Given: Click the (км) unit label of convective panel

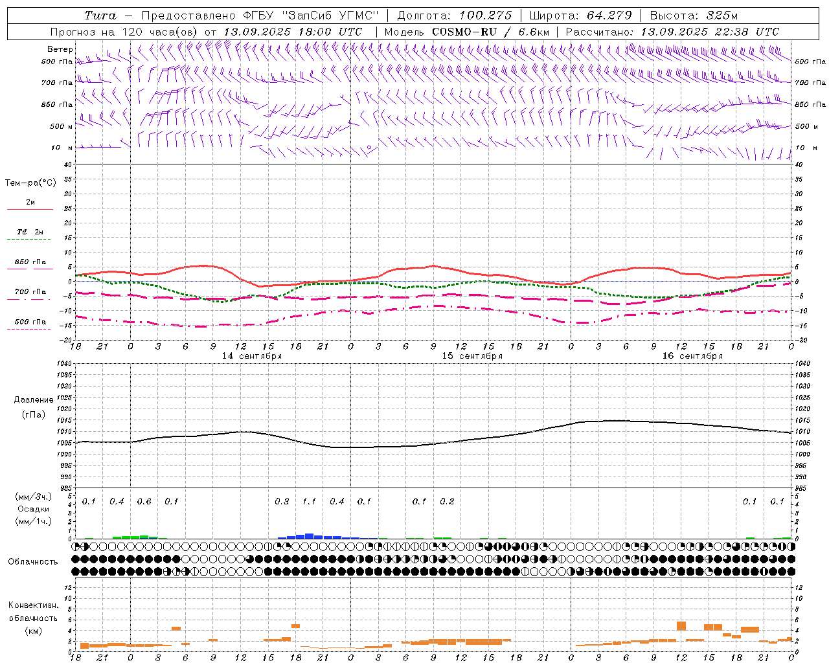Looking at the screenshot, I should pyautogui.click(x=34, y=631).
